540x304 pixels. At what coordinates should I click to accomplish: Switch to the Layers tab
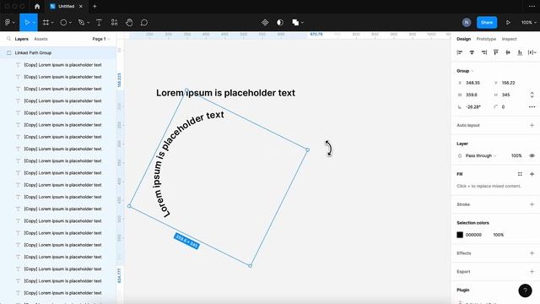click(x=21, y=39)
